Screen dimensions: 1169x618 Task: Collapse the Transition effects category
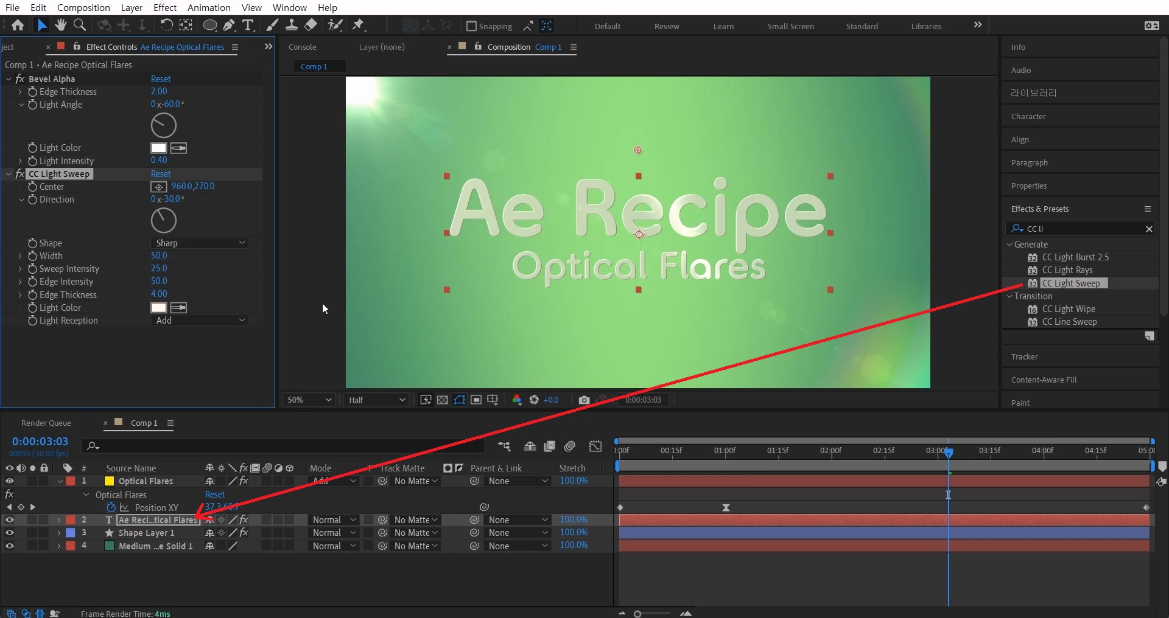(x=1009, y=296)
